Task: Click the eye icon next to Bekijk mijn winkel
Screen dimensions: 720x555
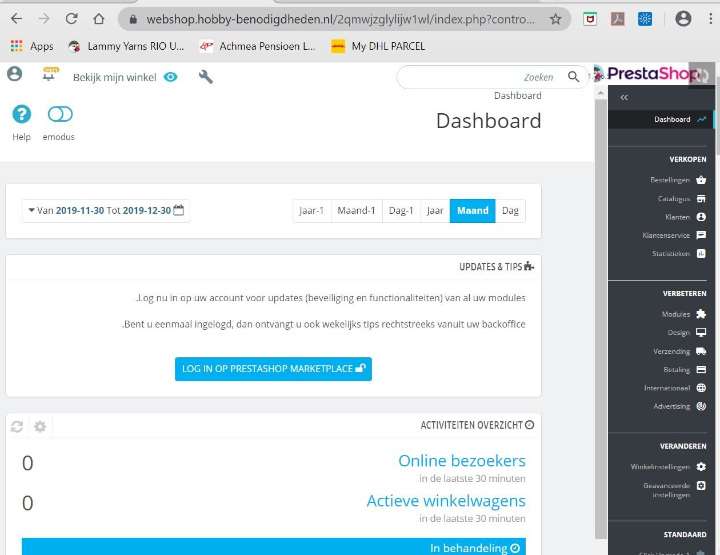Action: pos(171,77)
